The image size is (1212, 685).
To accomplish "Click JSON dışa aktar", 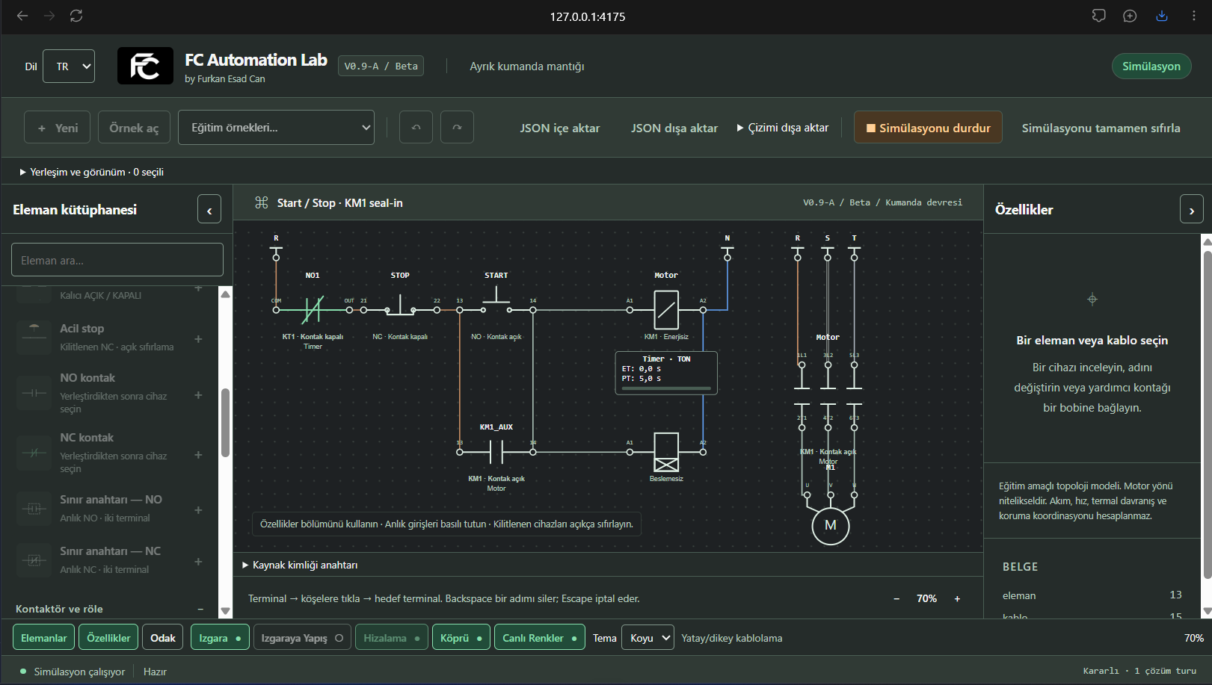I will [674, 128].
